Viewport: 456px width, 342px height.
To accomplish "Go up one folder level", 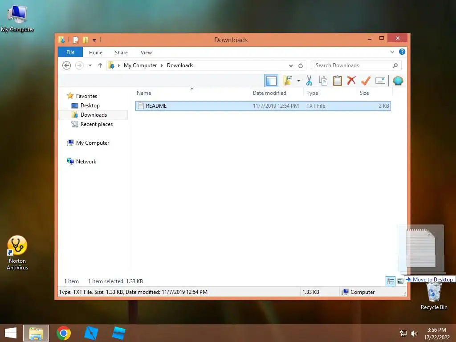I will [x=100, y=65].
